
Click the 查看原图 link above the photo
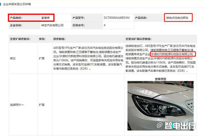pos(160,79)
